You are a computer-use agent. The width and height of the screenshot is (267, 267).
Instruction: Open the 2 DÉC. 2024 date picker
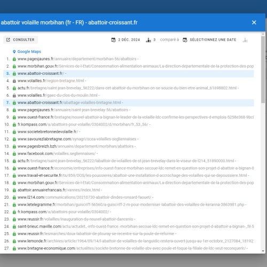tap(125, 40)
